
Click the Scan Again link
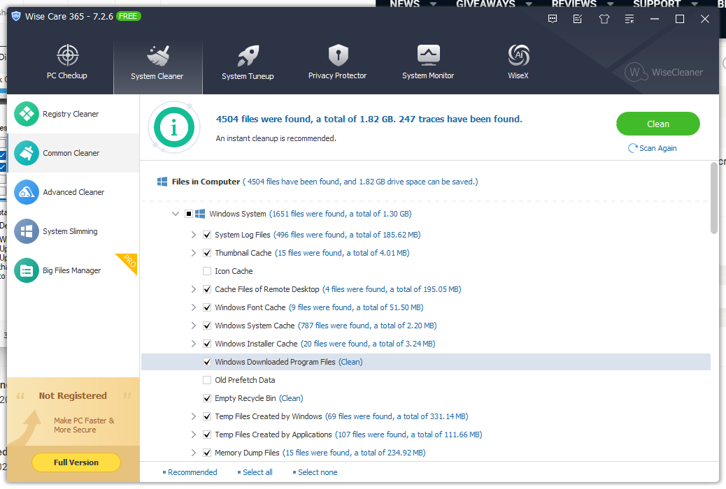click(658, 148)
